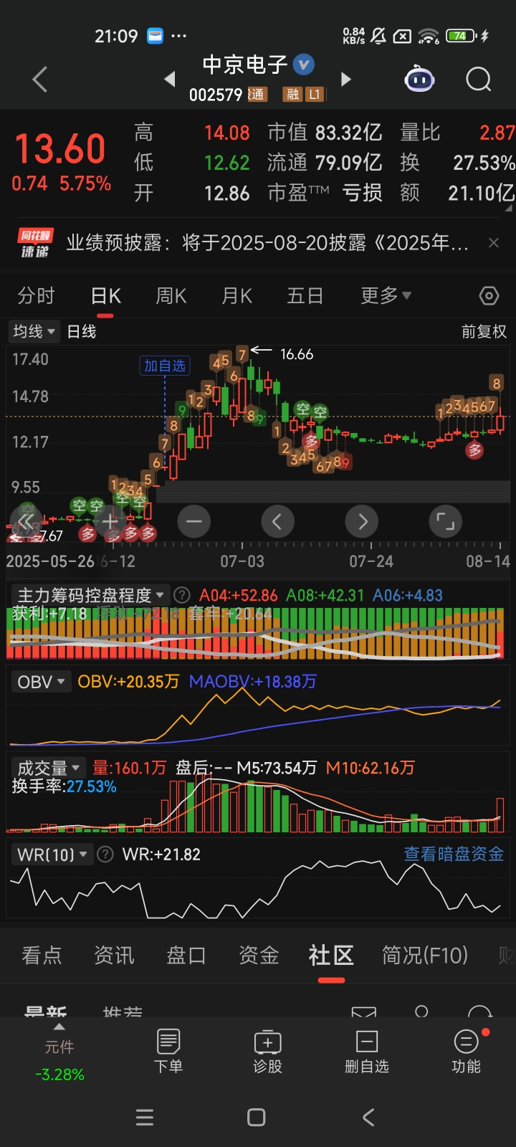Screen dimensions: 516x1147
Task: Switch to the 社区 tab
Action: pyautogui.click(x=331, y=956)
